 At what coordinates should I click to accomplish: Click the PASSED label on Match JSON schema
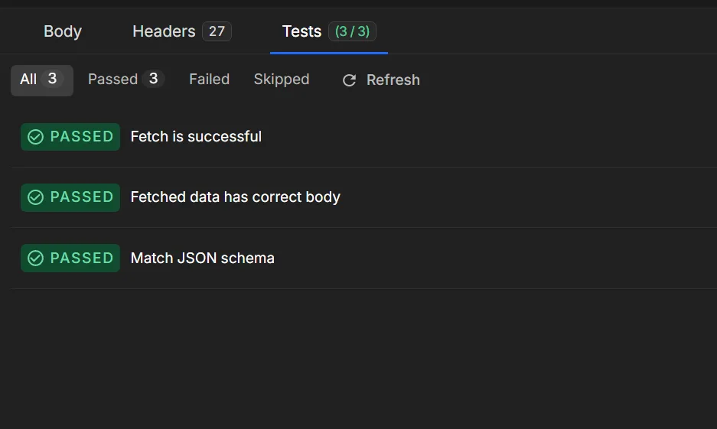click(x=82, y=258)
